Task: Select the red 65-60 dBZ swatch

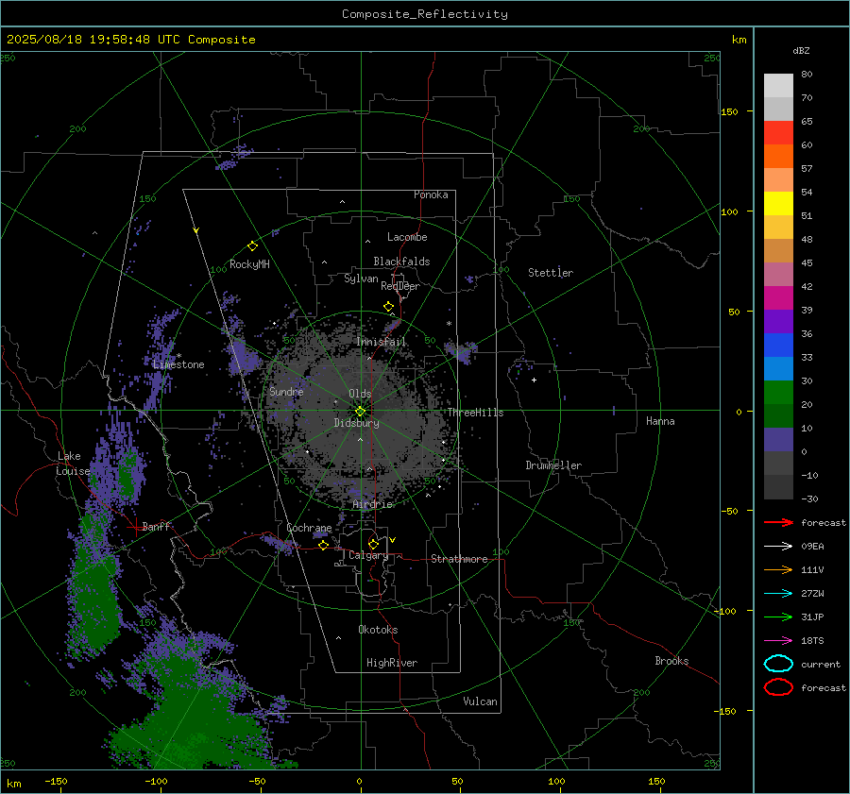Action: pyautogui.click(x=778, y=133)
